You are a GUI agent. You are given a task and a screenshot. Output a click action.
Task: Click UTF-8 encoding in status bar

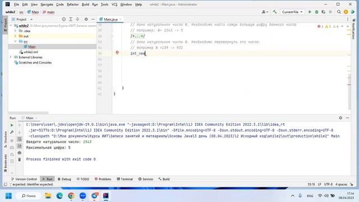[328, 185]
